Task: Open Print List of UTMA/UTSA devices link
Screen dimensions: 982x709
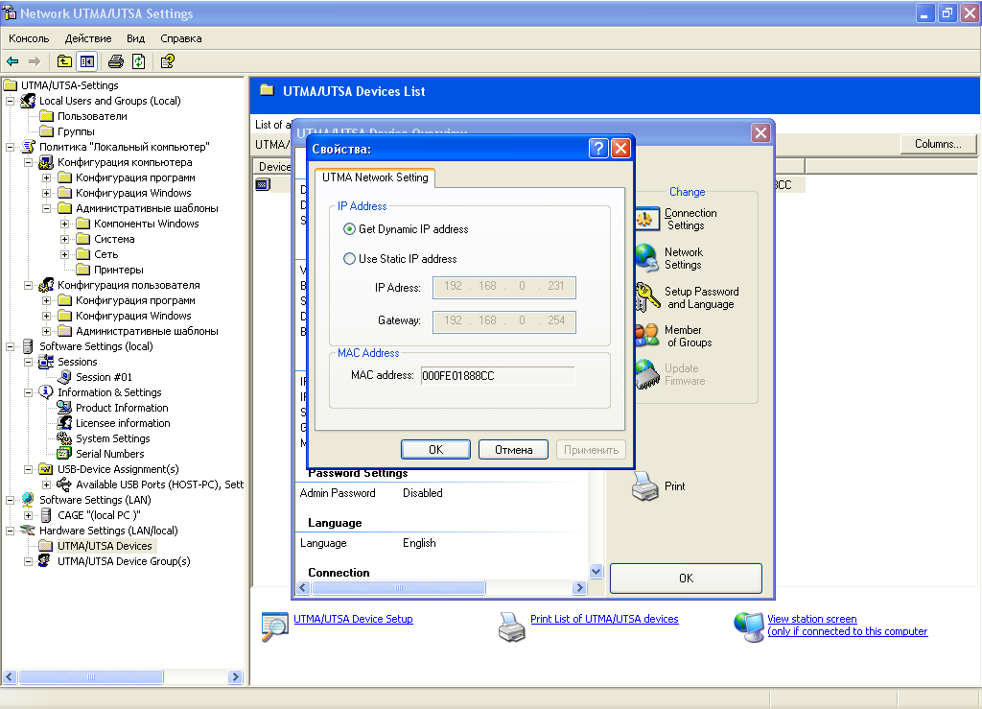Action: 604,619
